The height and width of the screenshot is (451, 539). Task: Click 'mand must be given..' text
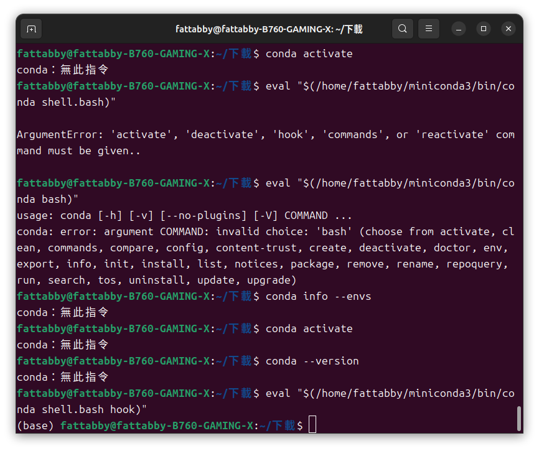(x=78, y=151)
